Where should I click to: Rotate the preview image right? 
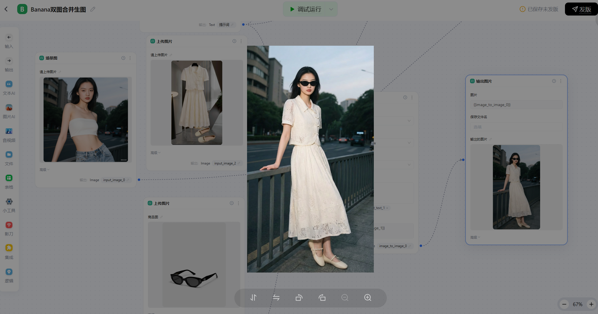click(x=322, y=298)
